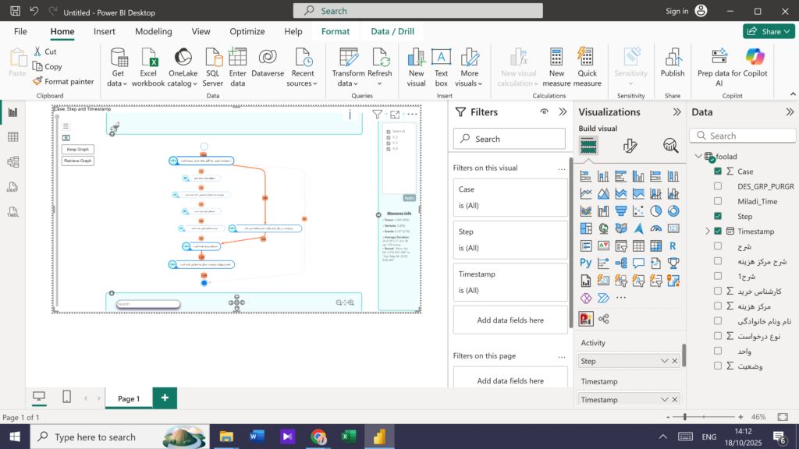The width and height of the screenshot is (799, 449).
Task: Click the Format painter tool
Action: pos(63,81)
